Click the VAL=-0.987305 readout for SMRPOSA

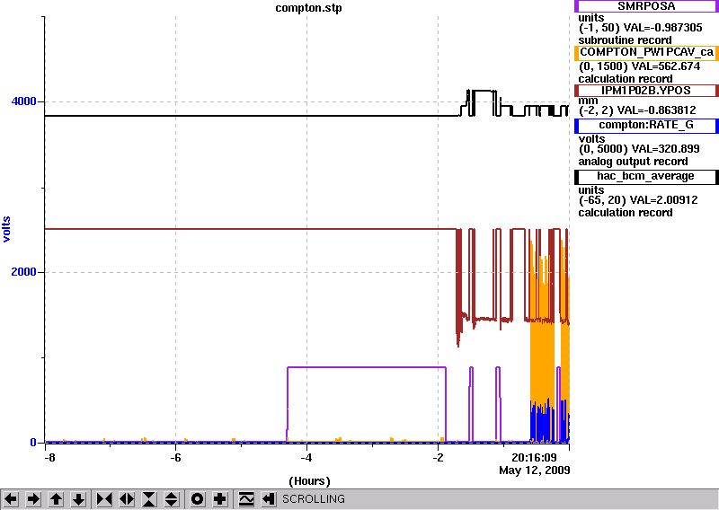click(x=662, y=28)
